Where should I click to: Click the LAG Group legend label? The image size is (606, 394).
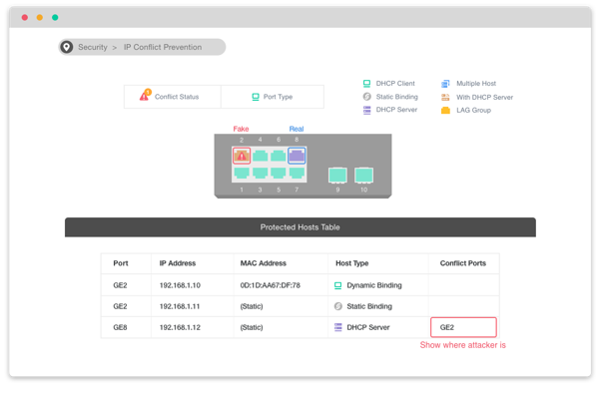474,111
